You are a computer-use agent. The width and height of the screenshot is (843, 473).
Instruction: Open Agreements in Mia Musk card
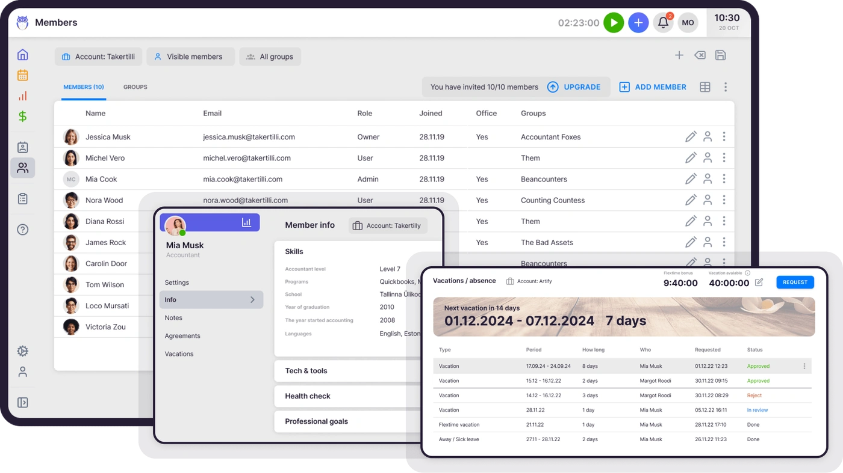point(182,336)
